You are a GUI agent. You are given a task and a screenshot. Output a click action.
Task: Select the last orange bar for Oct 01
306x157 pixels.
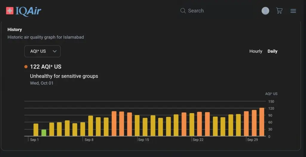262,122
